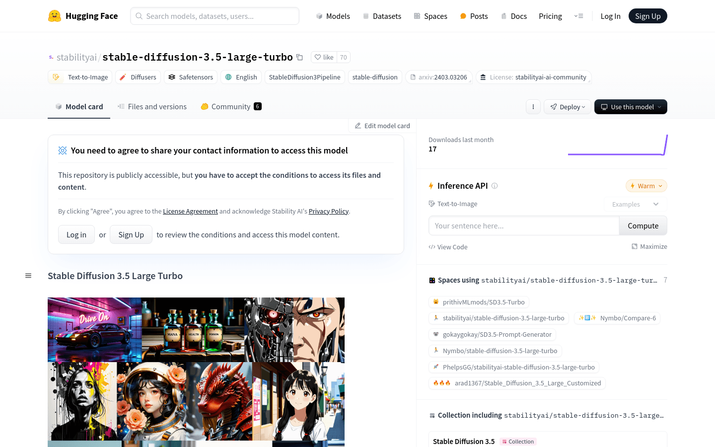Click the red dragon image thumbnail
This screenshot has width=715, height=447.
[219, 401]
